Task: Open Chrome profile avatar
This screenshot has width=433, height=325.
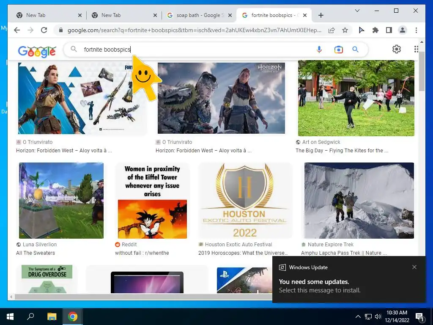Action: 403,30
